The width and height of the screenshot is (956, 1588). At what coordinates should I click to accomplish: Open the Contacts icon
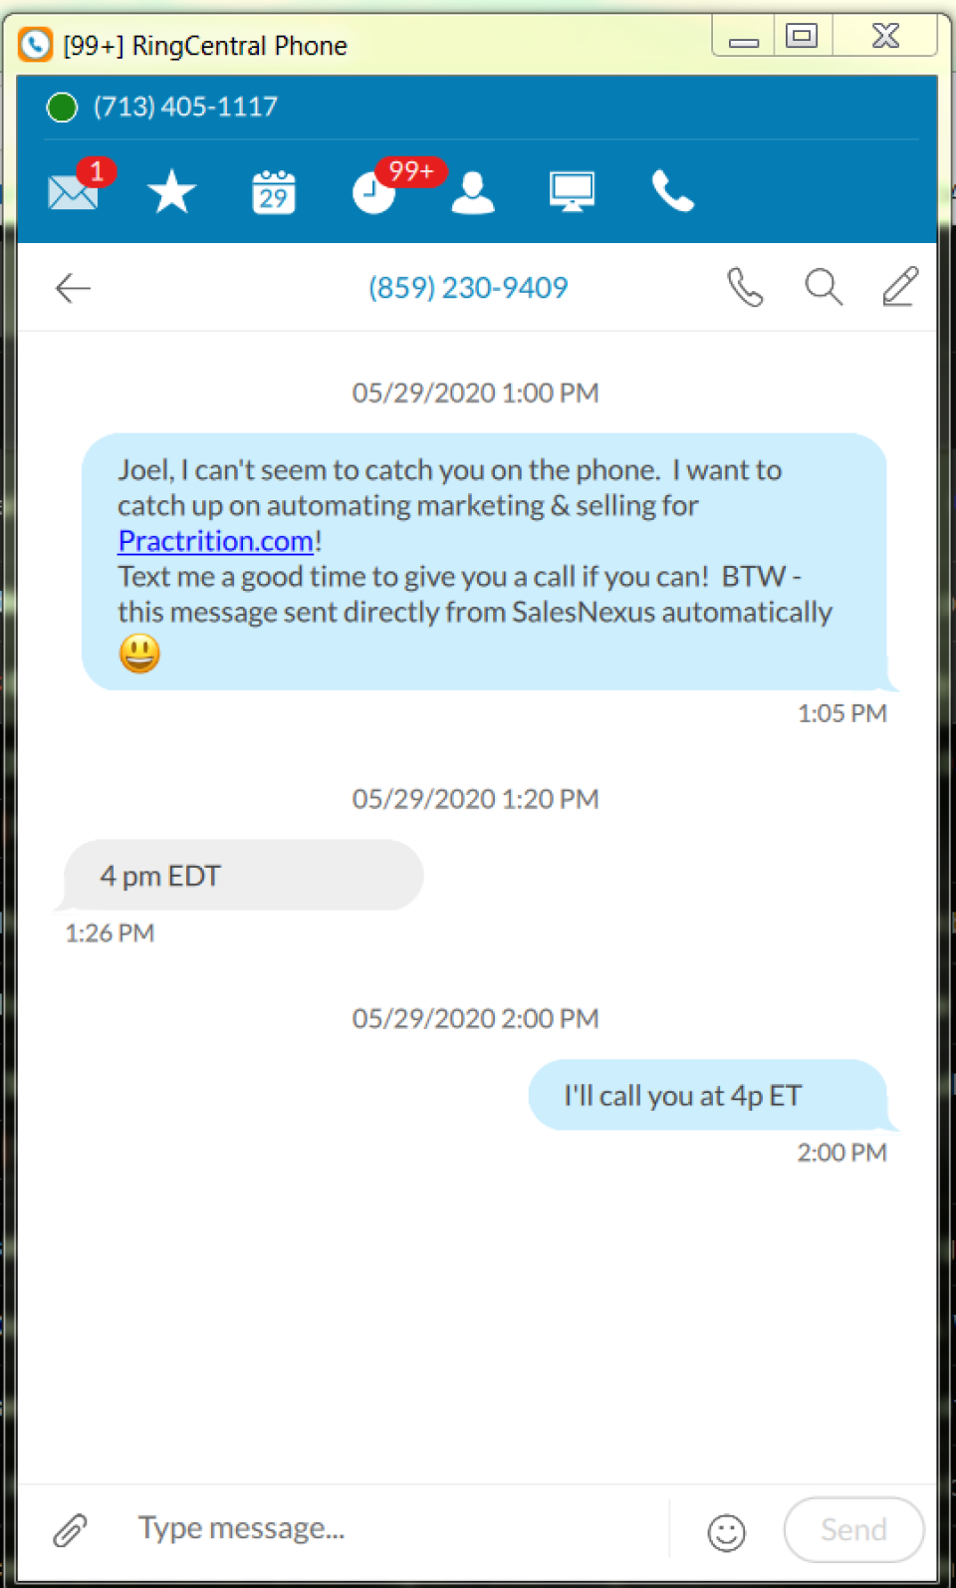[473, 190]
